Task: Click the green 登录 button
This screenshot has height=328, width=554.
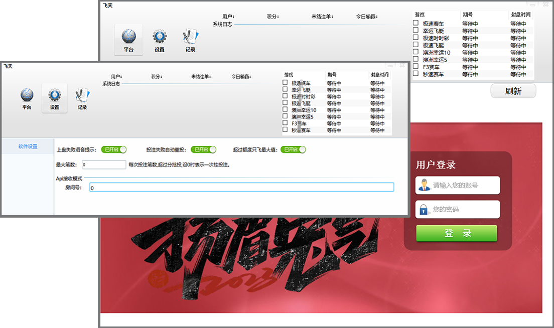Action: pyautogui.click(x=456, y=233)
